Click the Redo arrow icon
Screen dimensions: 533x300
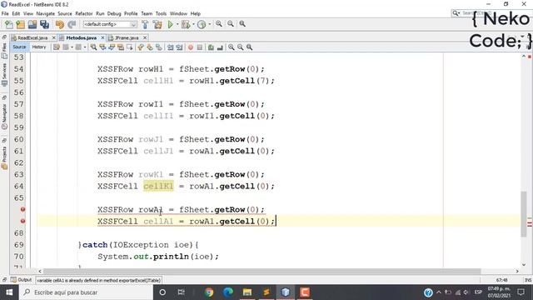pyautogui.click(x=72, y=24)
